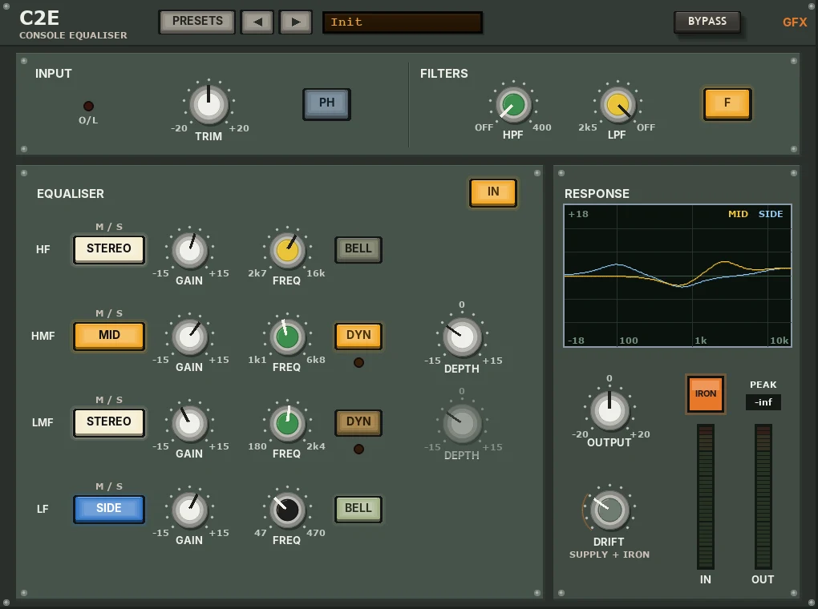Toggle the HMF DYN button
The width and height of the screenshot is (818, 609).
[358, 336]
